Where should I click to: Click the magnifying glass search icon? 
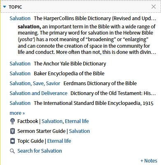pos(12,151)
